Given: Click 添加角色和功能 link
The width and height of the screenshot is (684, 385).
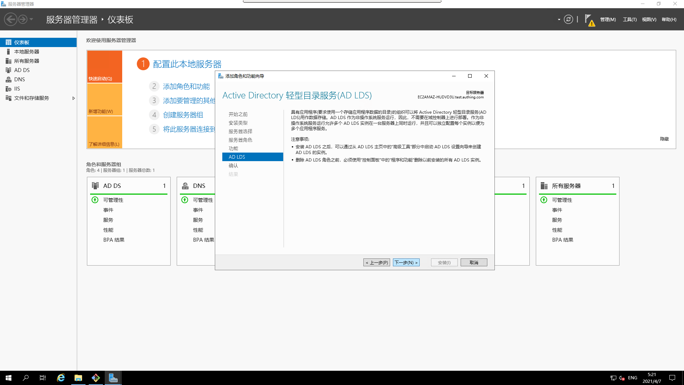Looking at the screenshot, I should [186, 87].
